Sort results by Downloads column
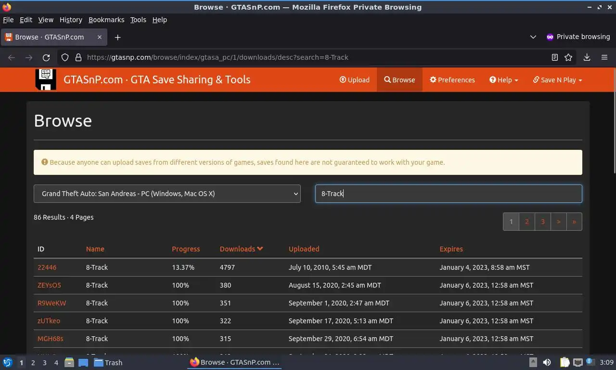The width and height of the screenshot is (616, 370). coord(241,249)
